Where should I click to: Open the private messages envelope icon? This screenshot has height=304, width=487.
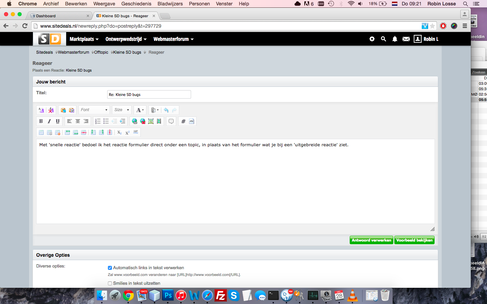click(x=406, y=39)
